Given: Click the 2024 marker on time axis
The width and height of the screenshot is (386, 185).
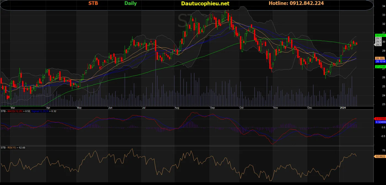Looking at the screenshot, I should coord(343,108).
